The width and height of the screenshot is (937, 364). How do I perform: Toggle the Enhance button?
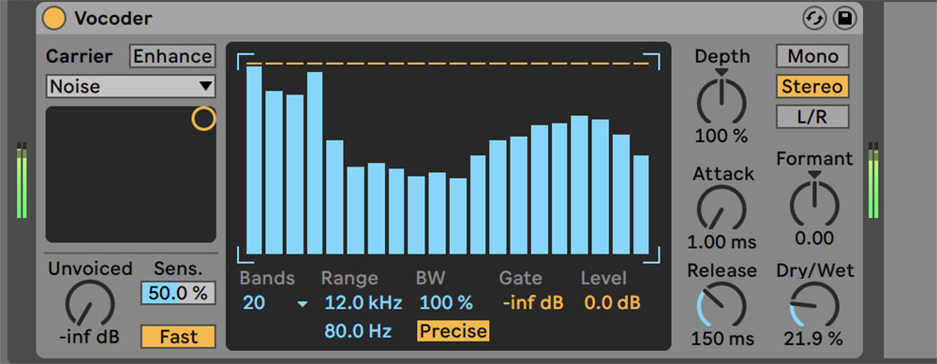coord(172,56)
